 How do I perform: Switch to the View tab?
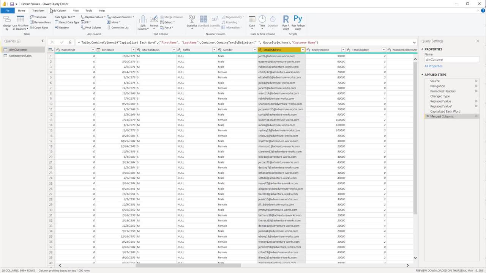point(76,11)
